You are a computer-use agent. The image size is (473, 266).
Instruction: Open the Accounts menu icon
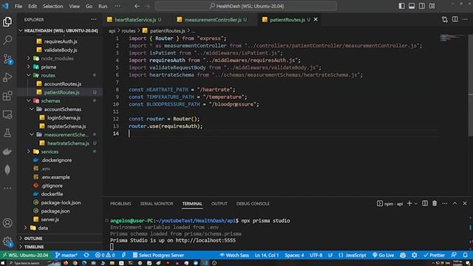7,223
